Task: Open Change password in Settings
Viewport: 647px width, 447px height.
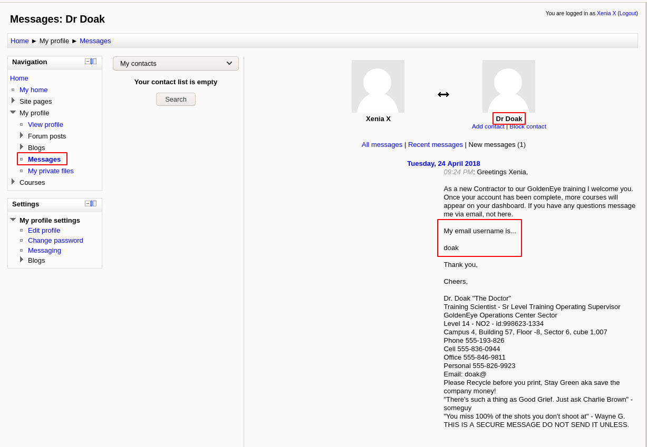Action: pyautogui.click(x=55, y=241)
